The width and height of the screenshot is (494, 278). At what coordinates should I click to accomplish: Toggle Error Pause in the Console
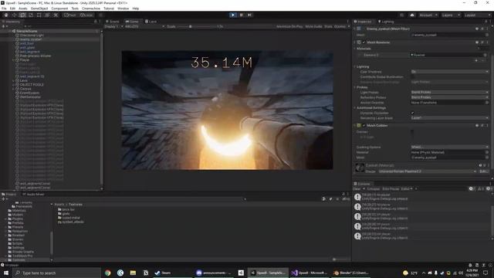[x=391, y=188]
